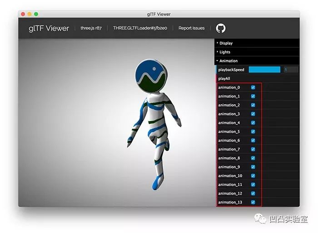The image size is (318, 233).
Task: Click the playbackSpeed blue slider bar
Action: 264,70
